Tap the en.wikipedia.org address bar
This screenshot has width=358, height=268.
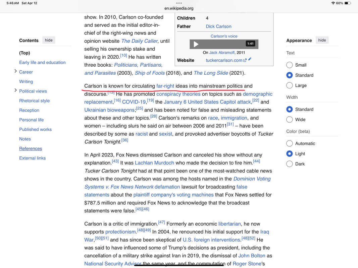pyautogui.click(x=179, y=8)
